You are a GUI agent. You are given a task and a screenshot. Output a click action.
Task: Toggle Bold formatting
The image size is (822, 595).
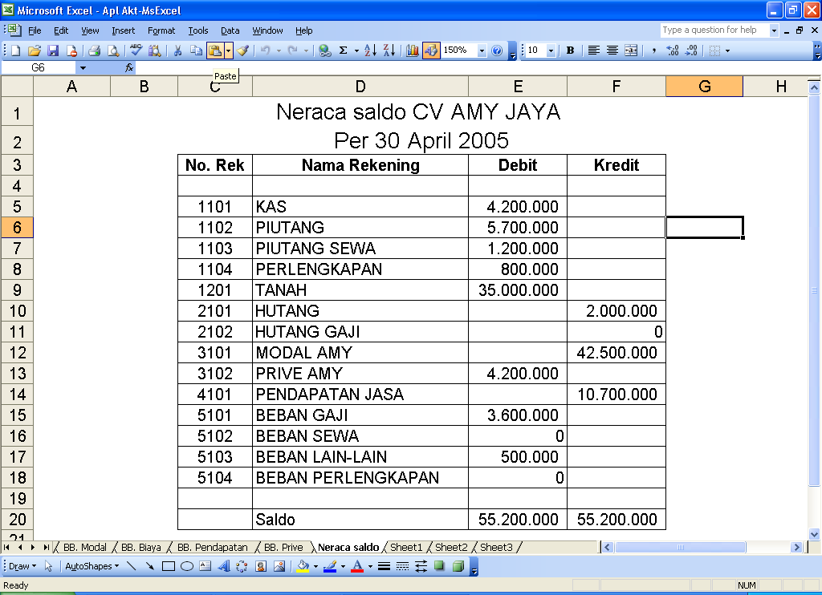[571, 51]
